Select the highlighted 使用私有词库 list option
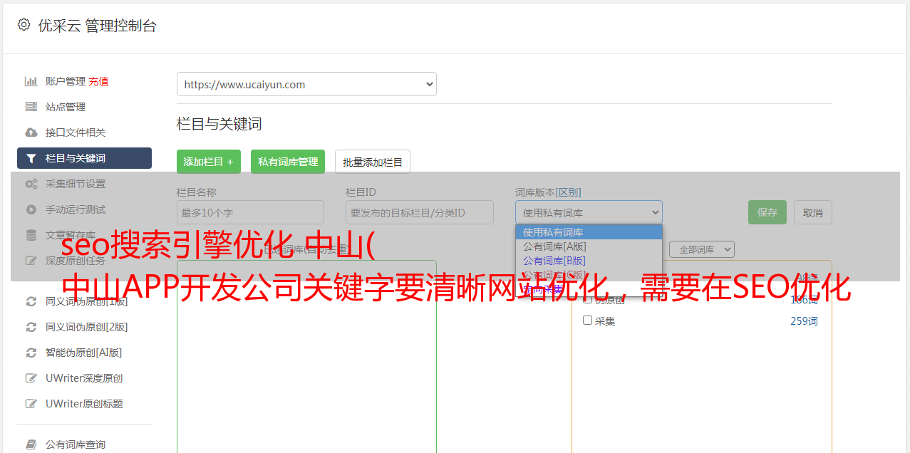910x453 pixels. (x=589, y=232)
